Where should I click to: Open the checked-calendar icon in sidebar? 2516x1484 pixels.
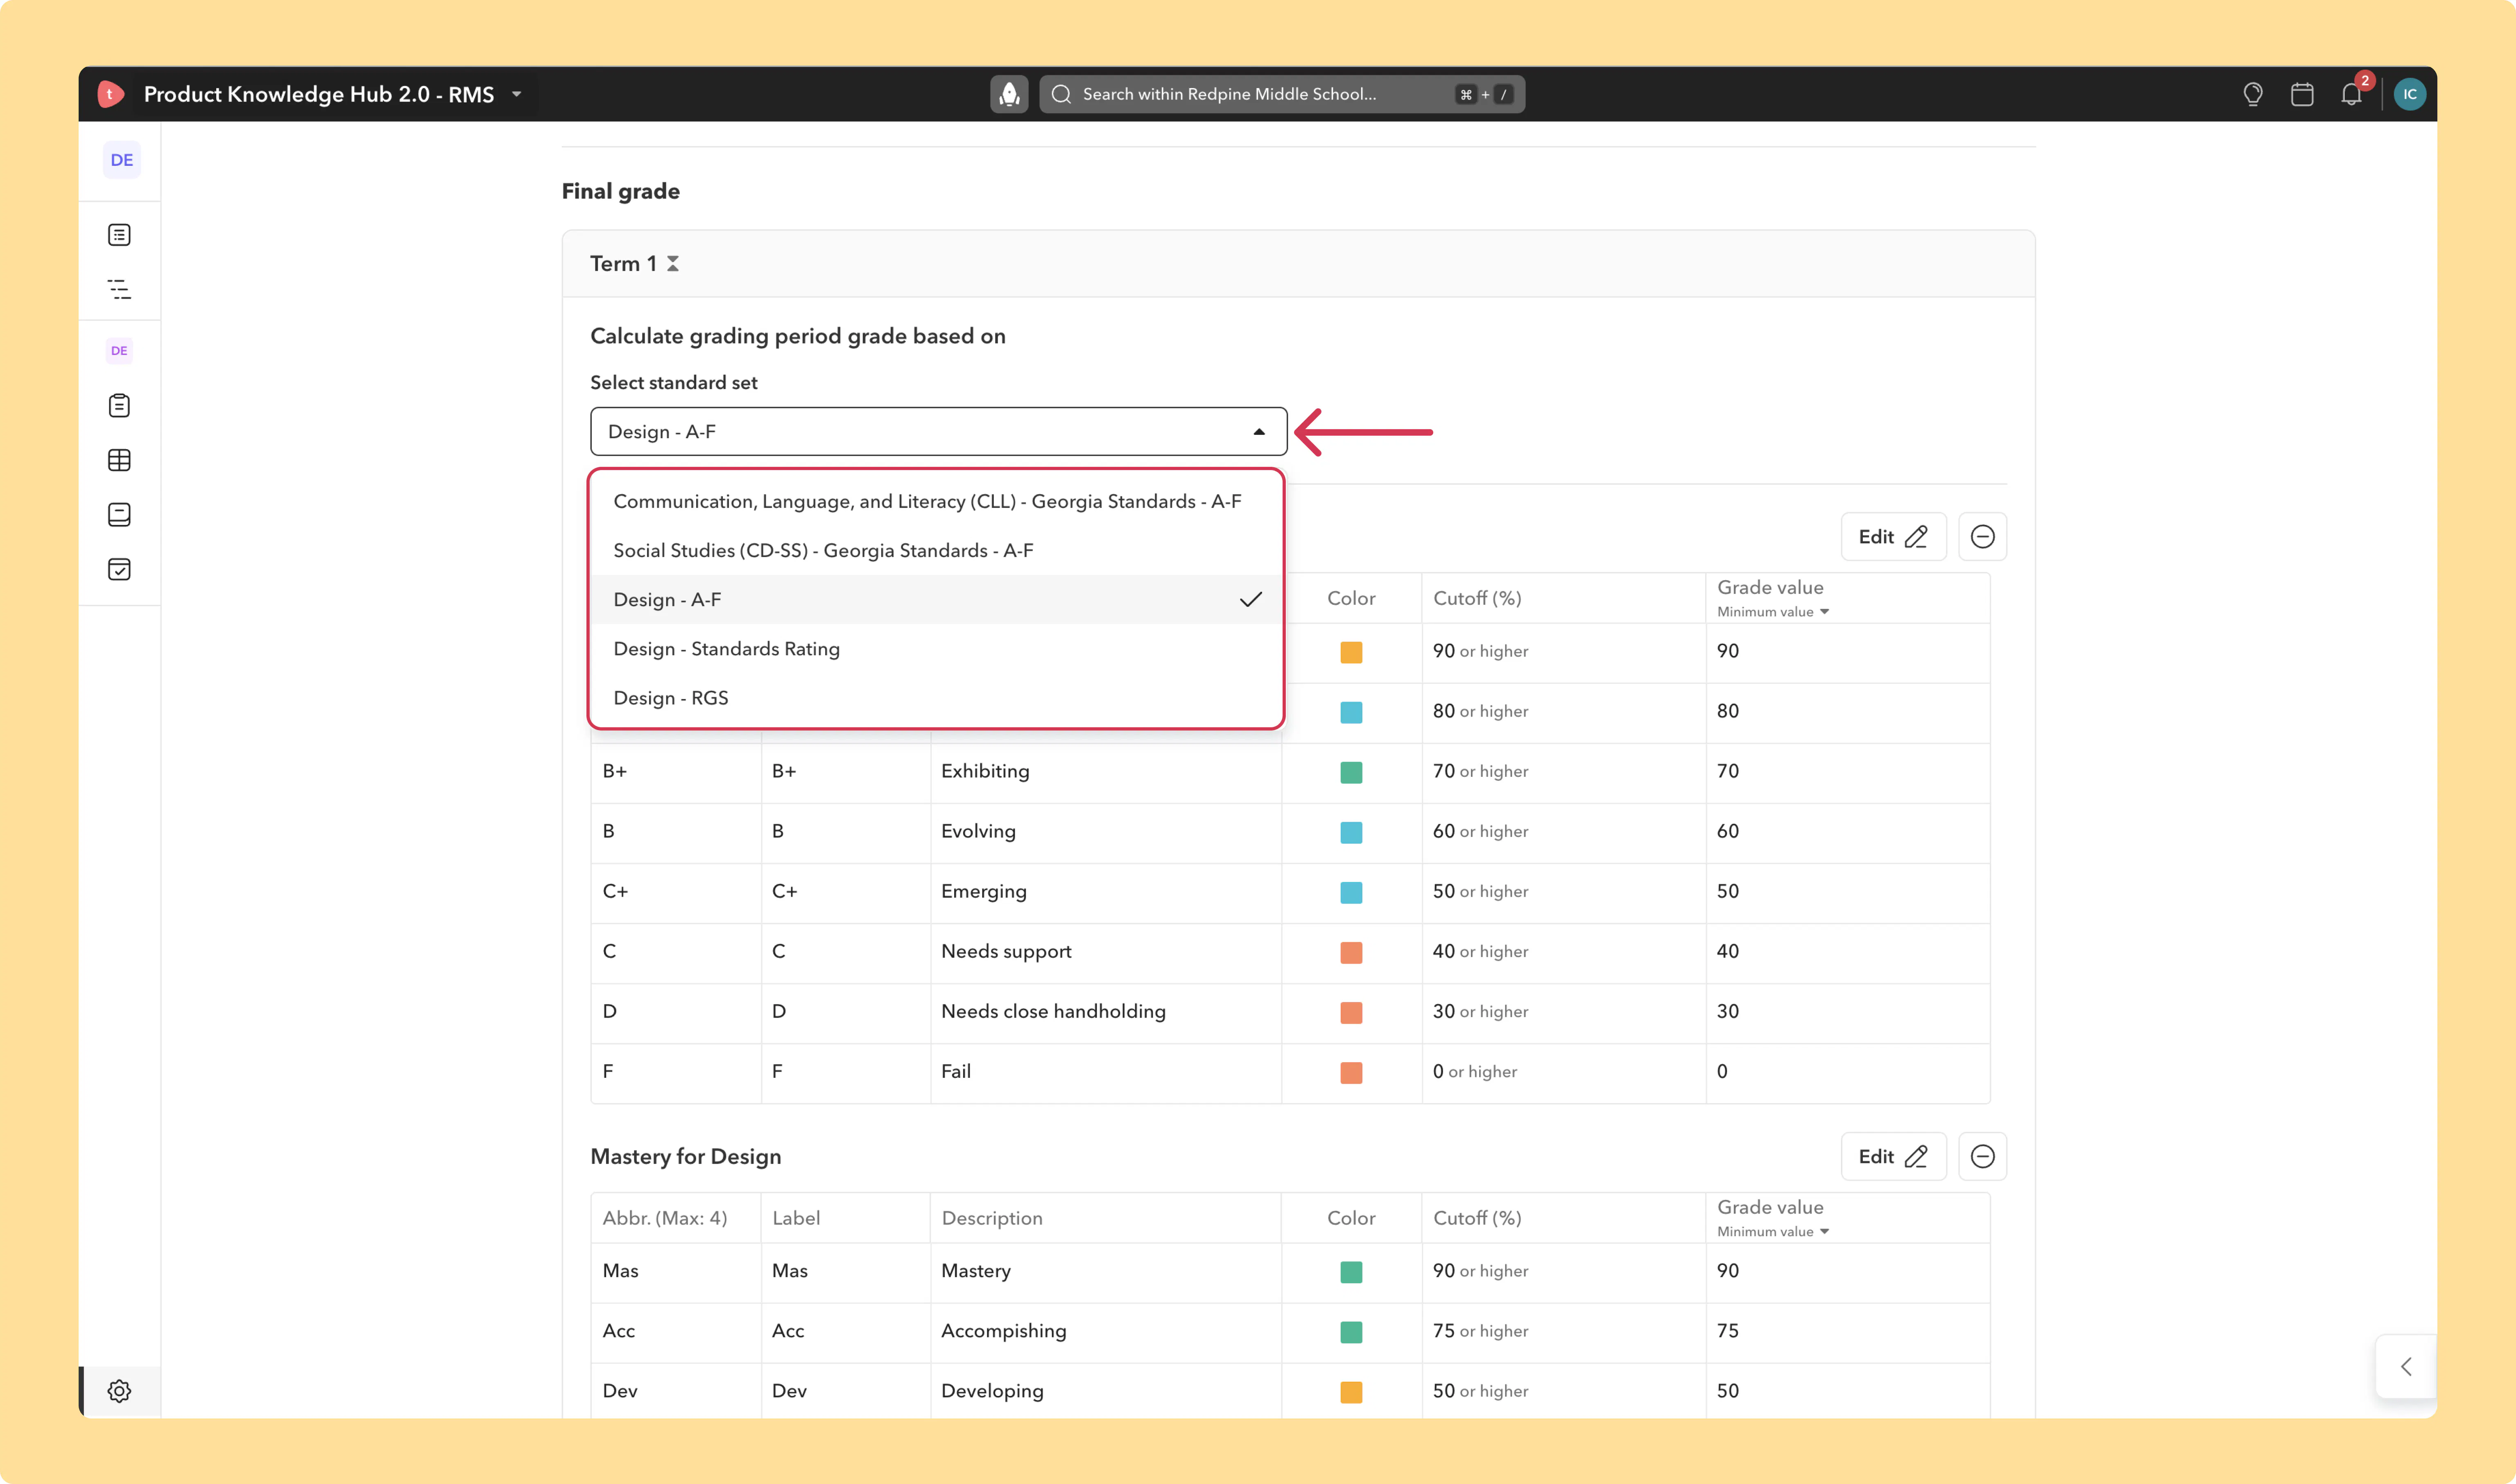coord(119,569)
